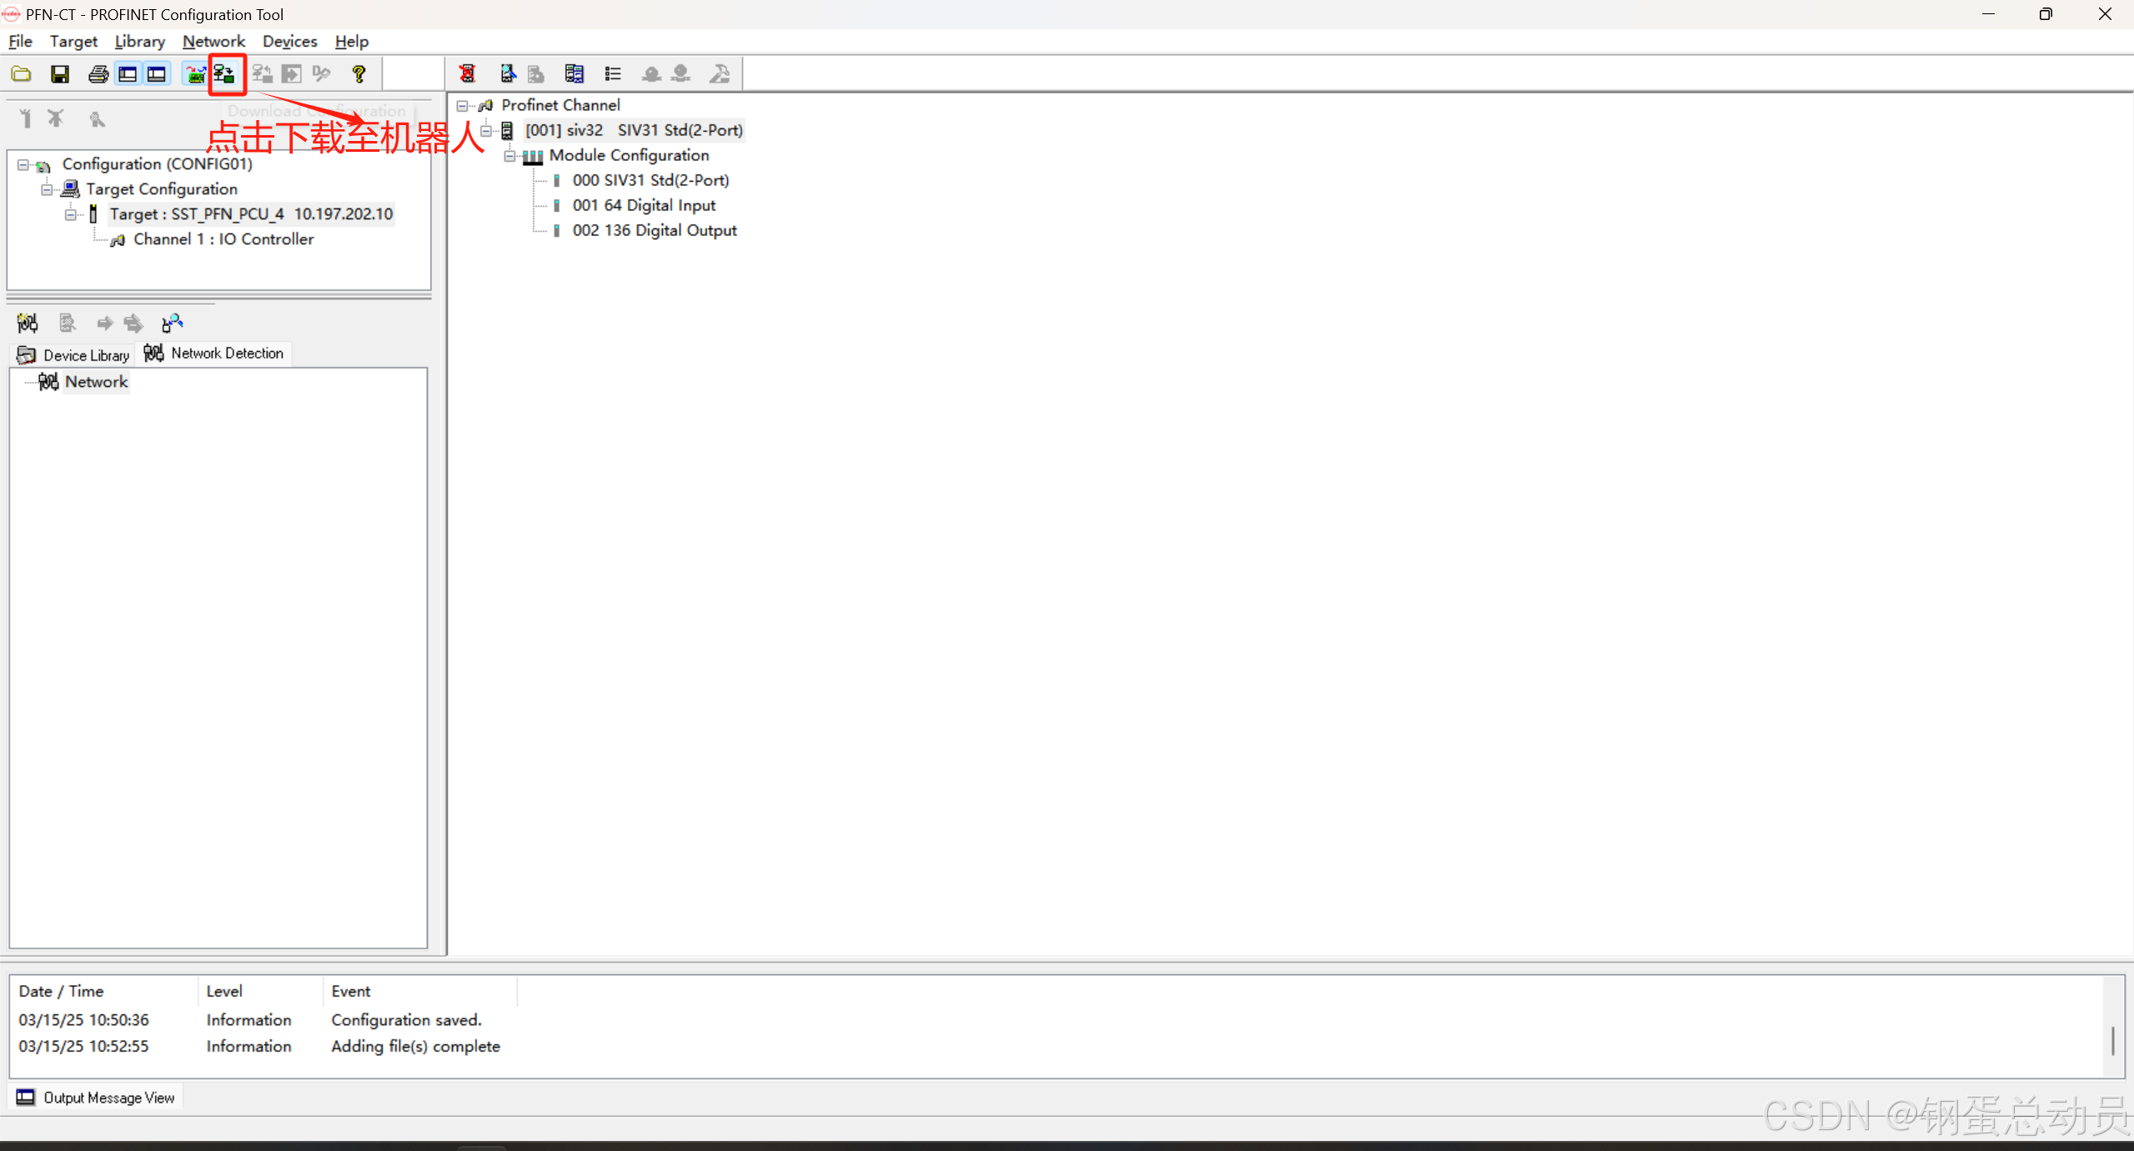Click the Download Configuration toolbar icon

click(x=224, y=74)
